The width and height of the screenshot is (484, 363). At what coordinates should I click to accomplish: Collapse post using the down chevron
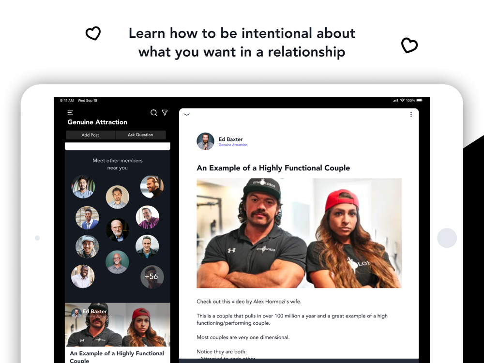click(187, 115)
